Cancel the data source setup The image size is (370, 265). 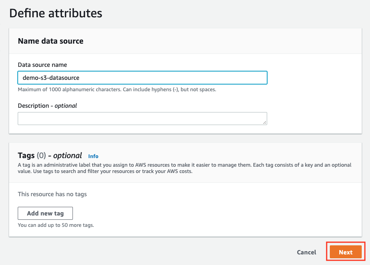306,252
